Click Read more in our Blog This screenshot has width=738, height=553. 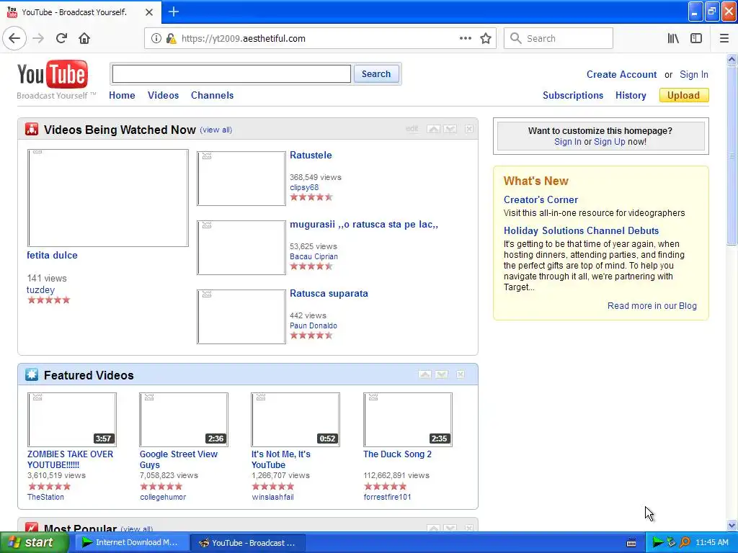point(652,305)
